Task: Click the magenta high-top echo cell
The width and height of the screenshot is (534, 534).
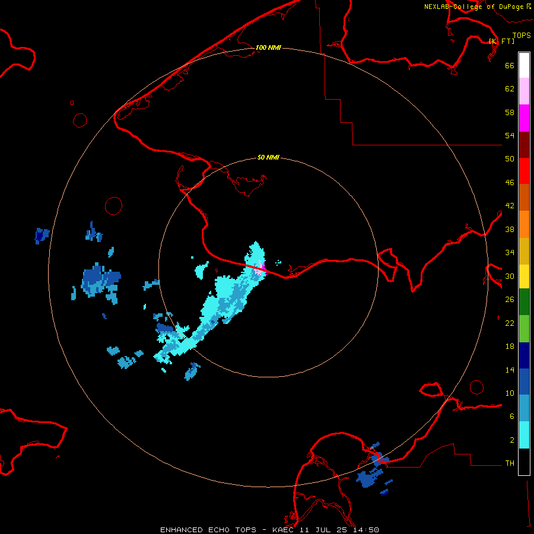Action: coord(263,268)
